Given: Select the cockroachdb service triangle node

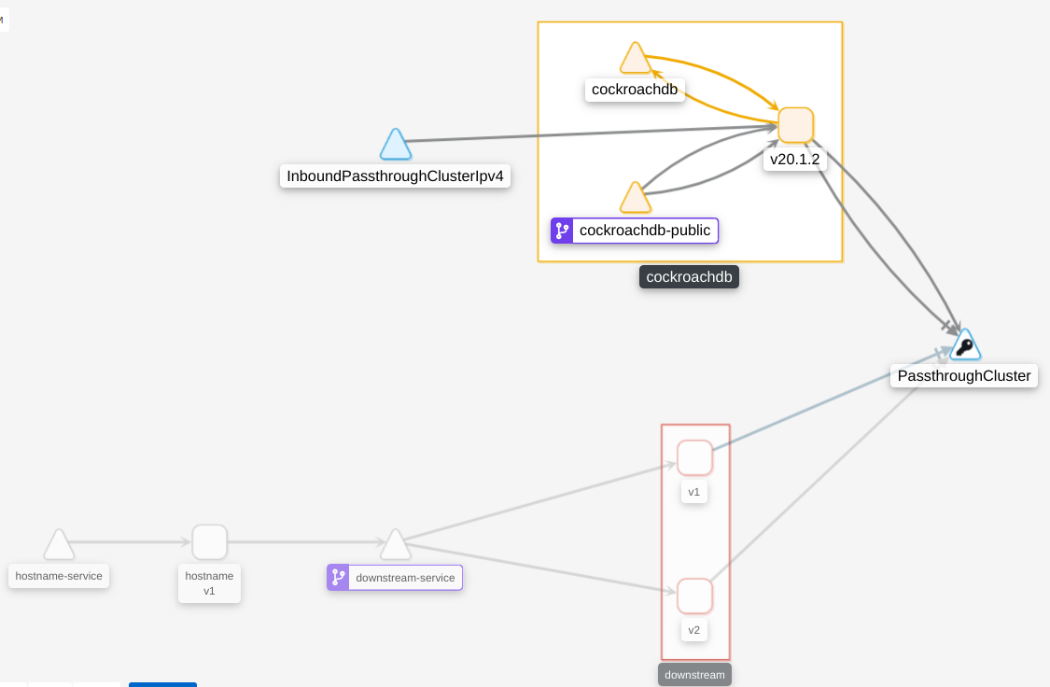Looking at the screenshot, I should point(635,59).
